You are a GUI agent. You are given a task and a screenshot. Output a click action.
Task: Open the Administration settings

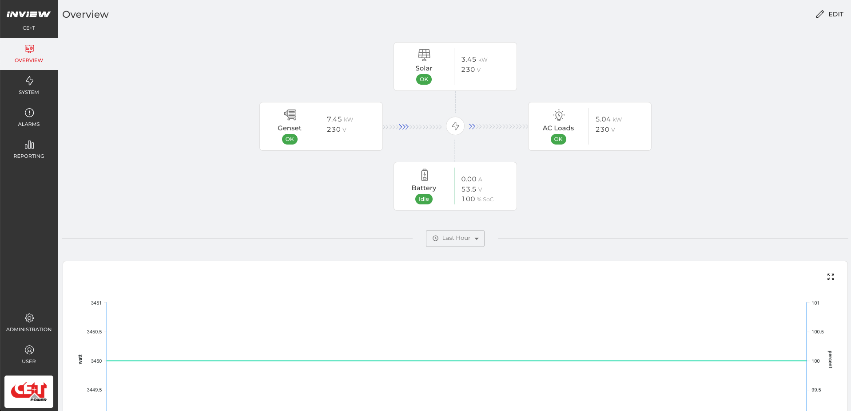coord(29,323)
